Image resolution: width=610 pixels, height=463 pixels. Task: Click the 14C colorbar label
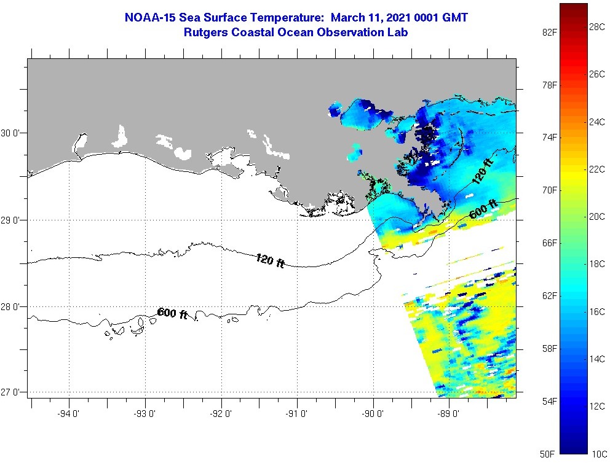(x=597, y=359)
